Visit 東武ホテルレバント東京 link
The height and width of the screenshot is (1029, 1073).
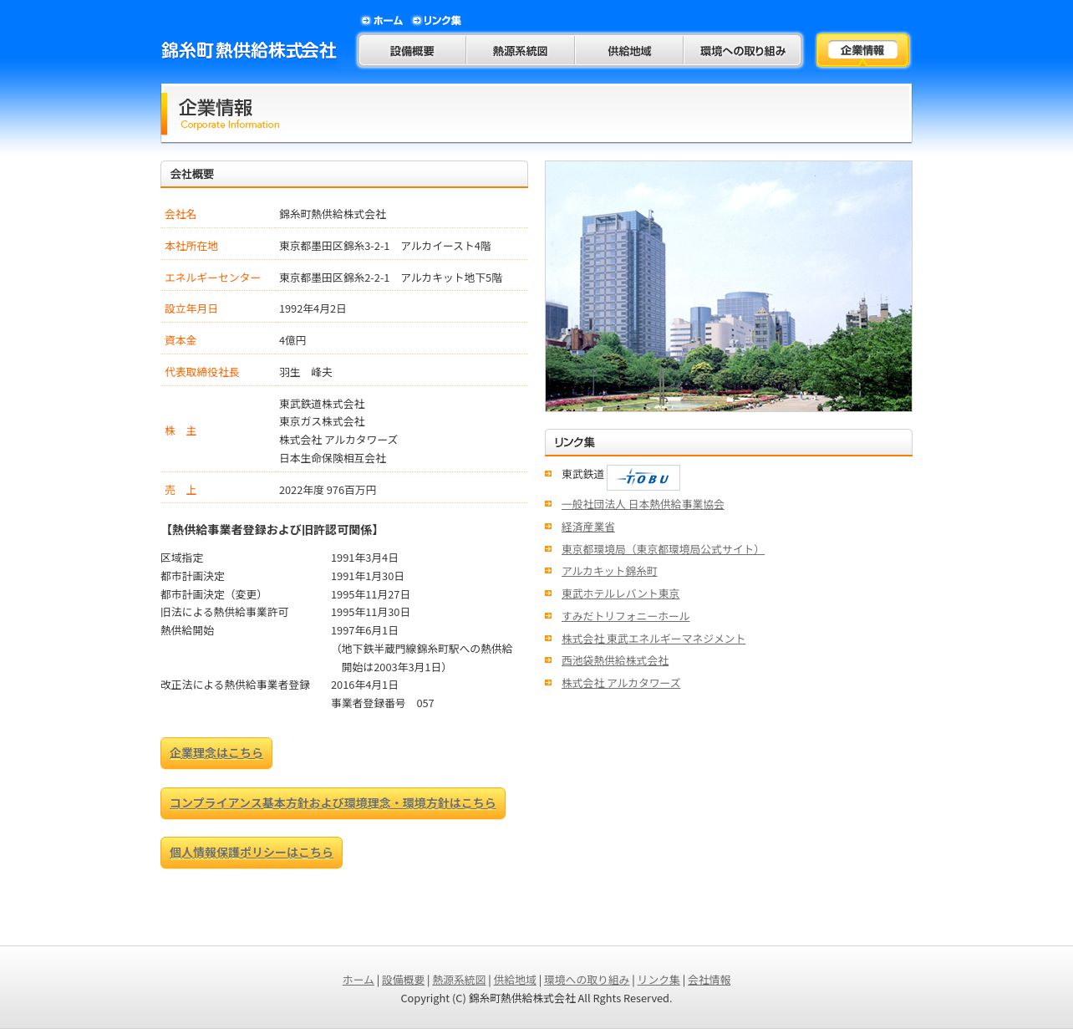click(x=620, y=593)
